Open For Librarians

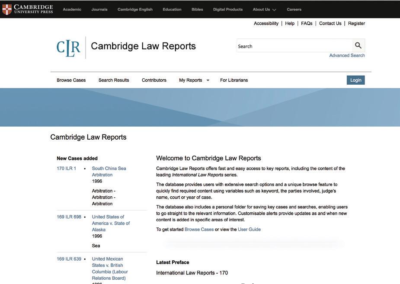[x=234, y=80]
